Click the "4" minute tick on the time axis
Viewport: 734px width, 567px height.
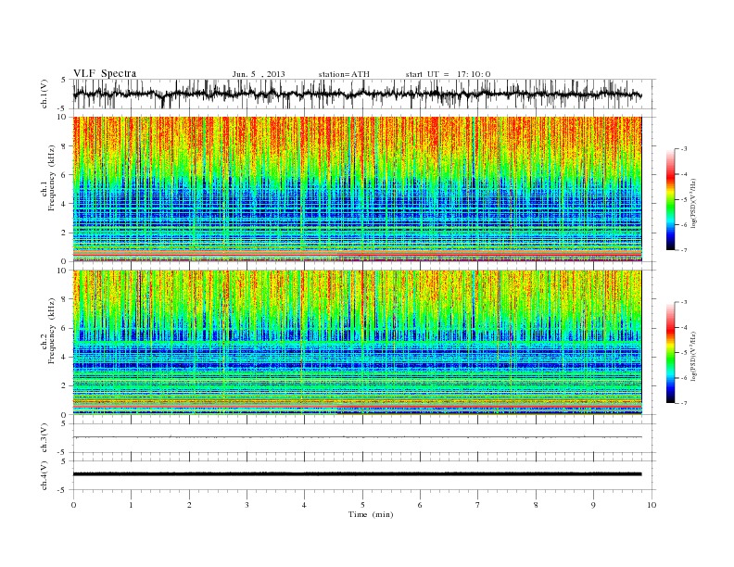click(304, 505)
